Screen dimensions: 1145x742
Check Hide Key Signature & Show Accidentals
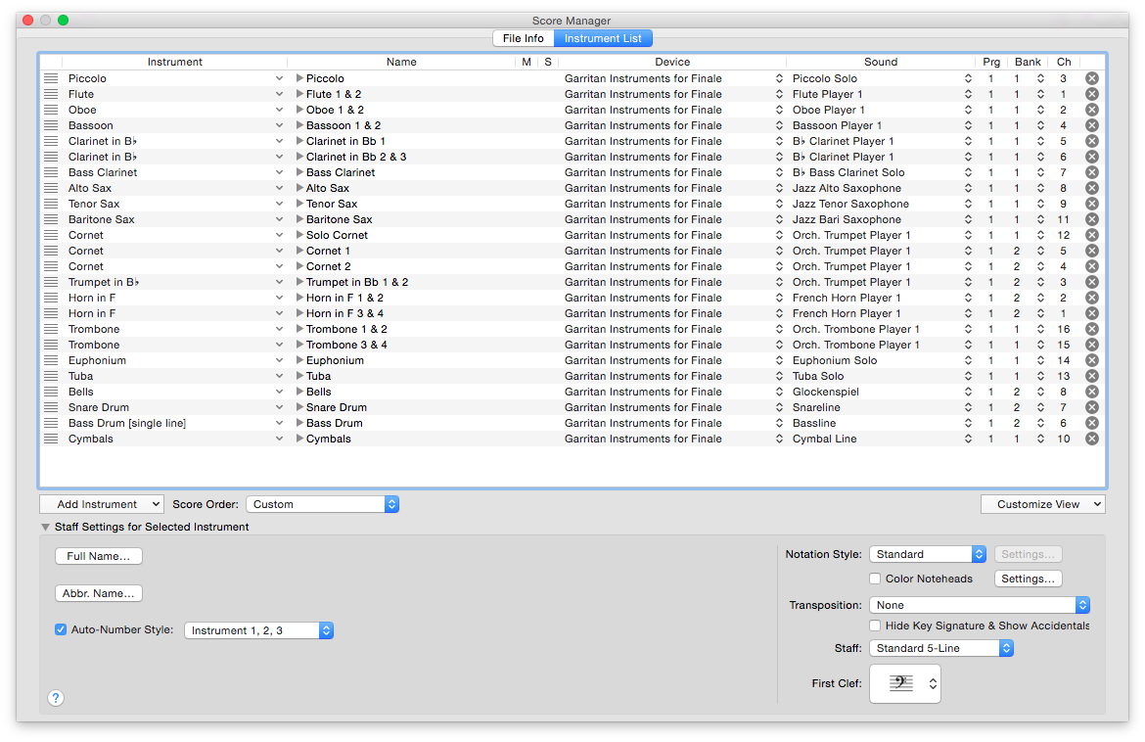click(x=875, y=626)
